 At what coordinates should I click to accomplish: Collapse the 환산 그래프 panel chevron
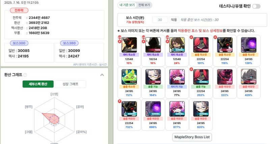pos(102,75)
